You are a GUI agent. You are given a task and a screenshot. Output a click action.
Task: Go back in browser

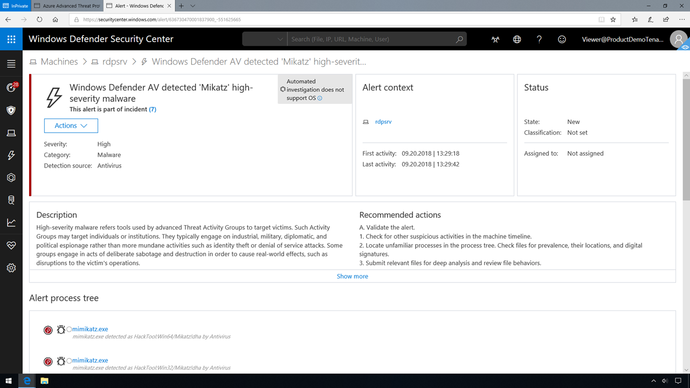pos(8,19)
